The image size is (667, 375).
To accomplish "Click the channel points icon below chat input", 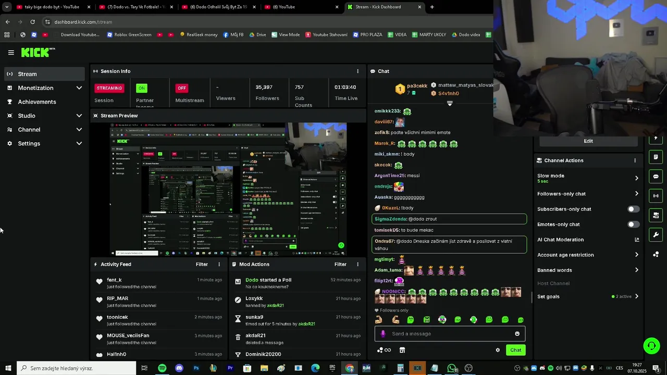I will click(384, 350).
